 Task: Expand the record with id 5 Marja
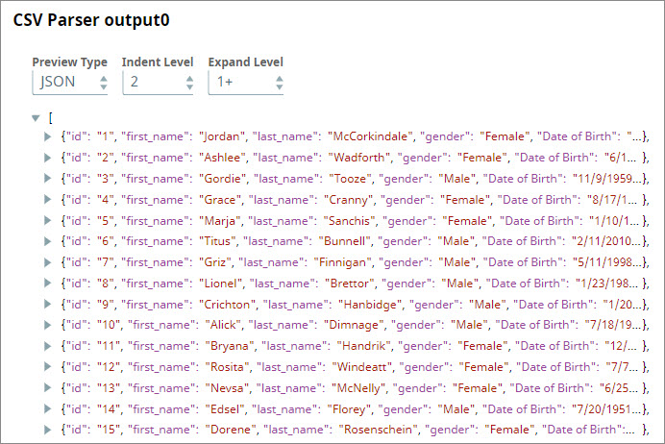click(48, 220)
